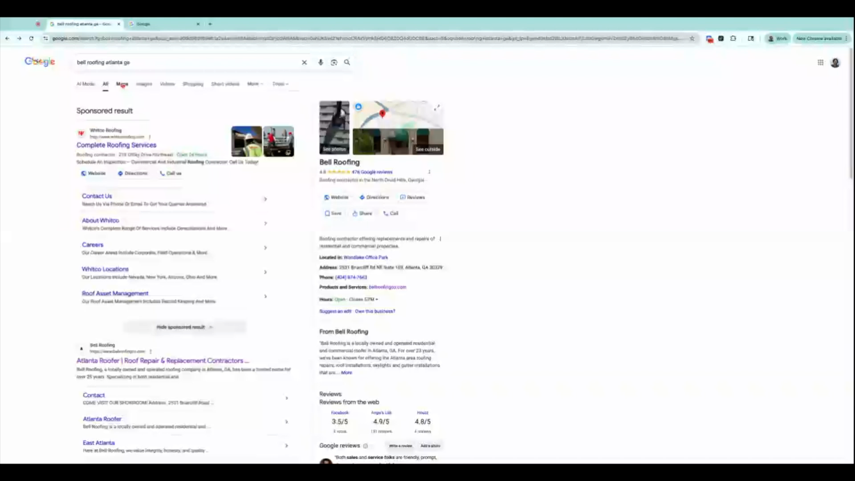The height and width of the screenshot is (481, 855).
Task: Click Website button in Bell Roofing panel
Action: coord(336,197)
